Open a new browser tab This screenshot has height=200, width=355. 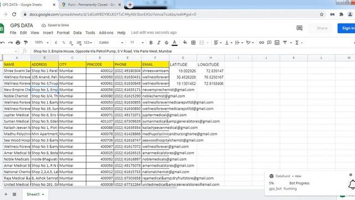130,4
